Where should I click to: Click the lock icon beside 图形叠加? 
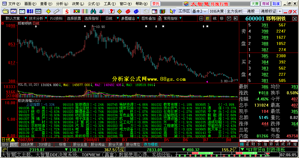tap(160, 19)
